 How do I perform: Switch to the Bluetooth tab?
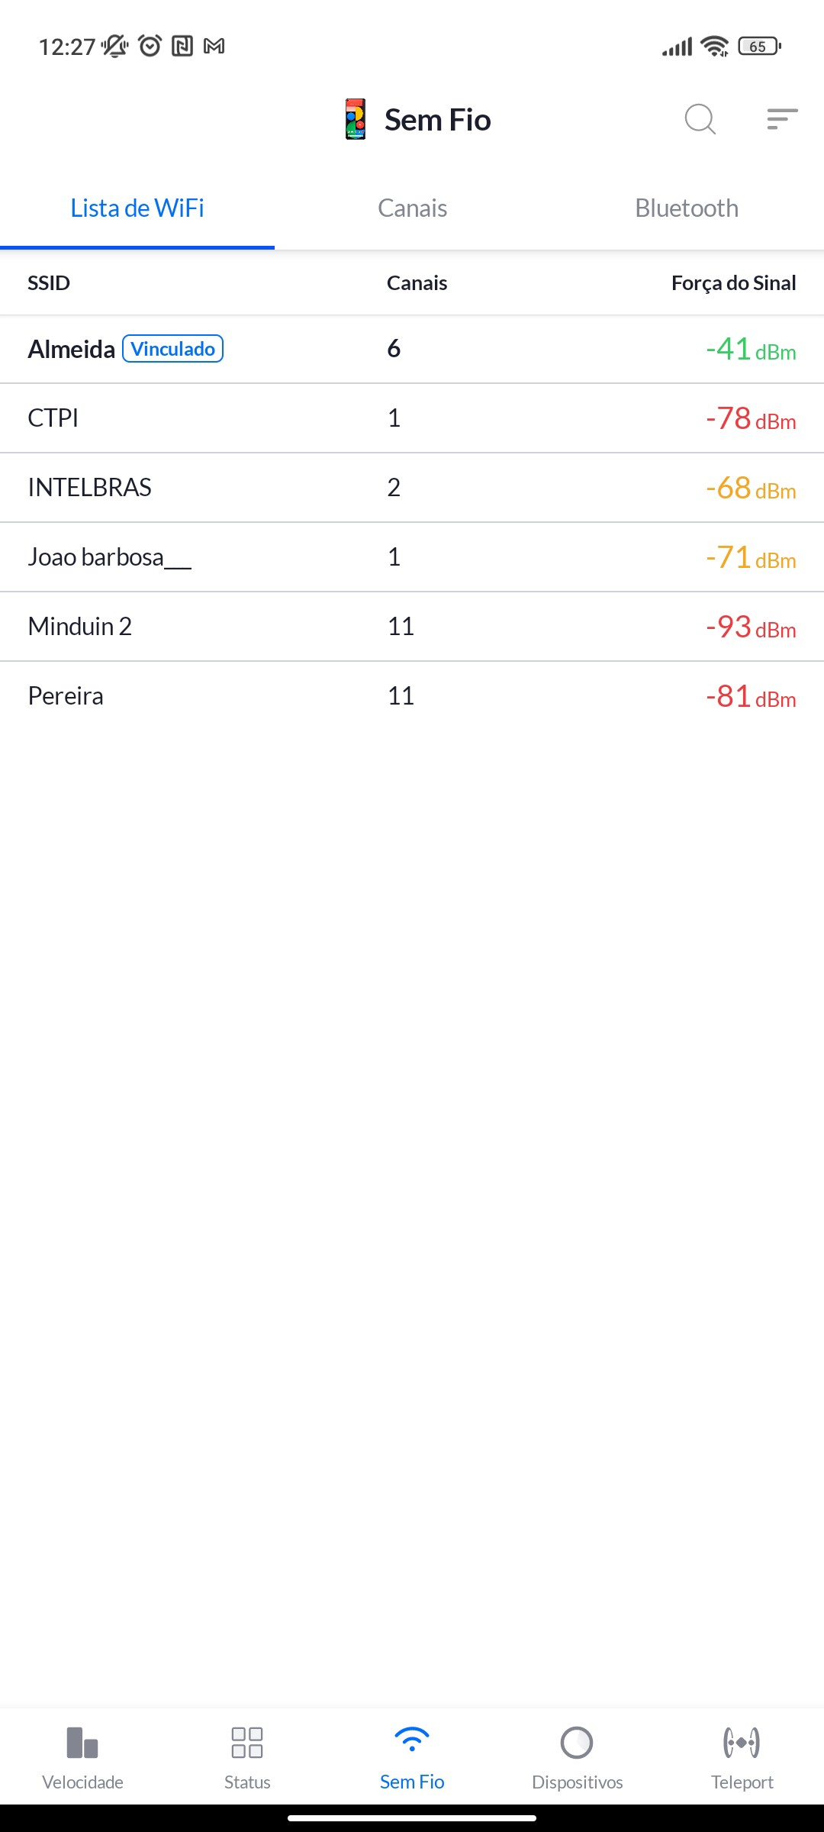tap(687, 208)
